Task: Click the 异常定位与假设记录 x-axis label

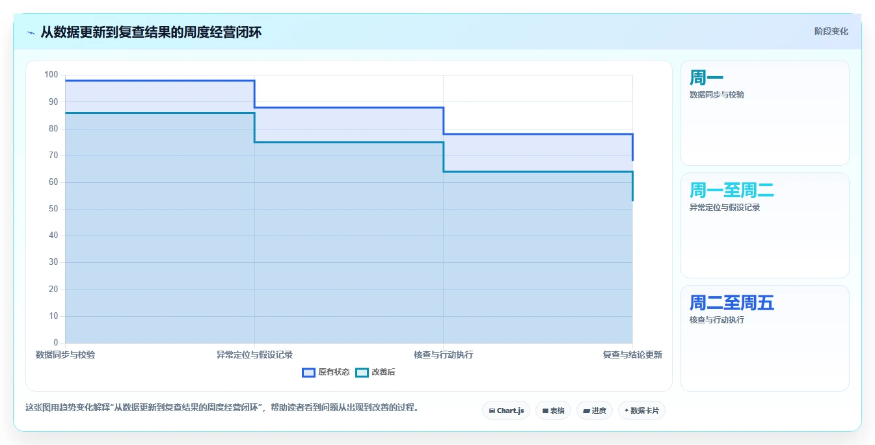Action: tap(254, 355)
